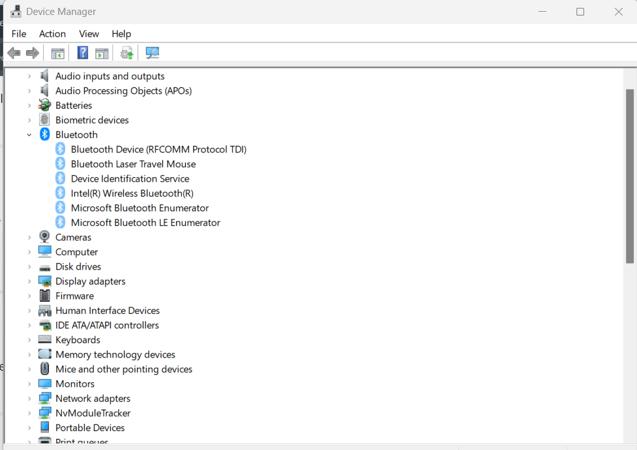Click the Keyboards category icon
This screenshot has height=450, width=637.
45,339
